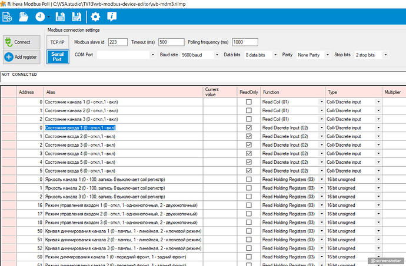Click the Multiplier column header
The width and height of the screenshot is (406, 266).
[394, 92]
